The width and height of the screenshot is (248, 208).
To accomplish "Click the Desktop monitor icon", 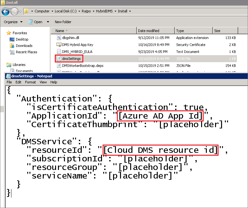I will 12,39.
